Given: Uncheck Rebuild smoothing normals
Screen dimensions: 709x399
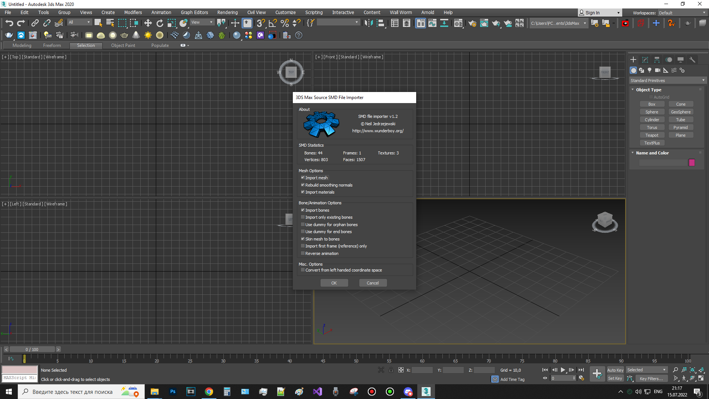Looking at the screenshot, I should click(303, 185).
